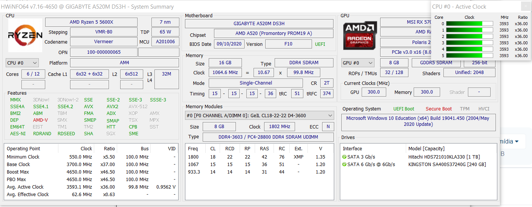This screenshot has width=532, height=207.
Task: Click the 'DDR4-3603 / PC4-28800 DDR4 SDRAM UDIMM' field
Action: tap(268, 137)
